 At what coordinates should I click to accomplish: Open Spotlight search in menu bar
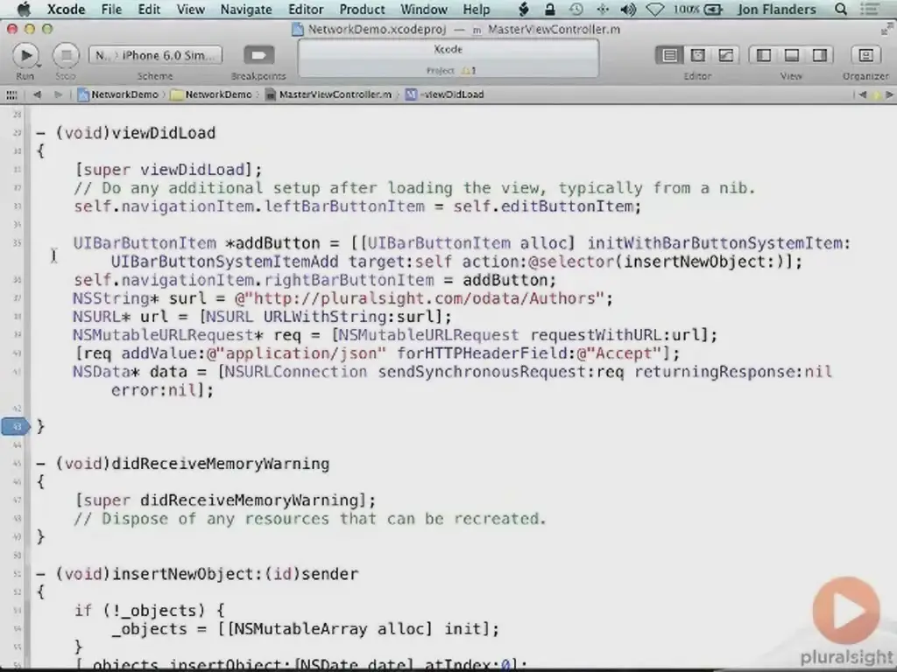pos(840,9)
